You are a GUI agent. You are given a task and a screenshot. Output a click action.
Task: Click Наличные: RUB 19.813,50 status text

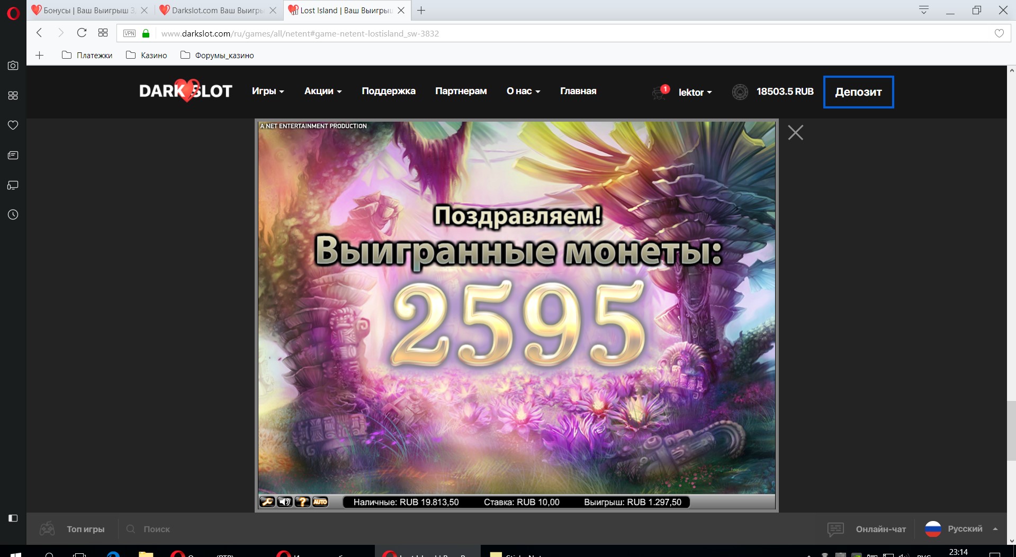click(x=406, y=502)
